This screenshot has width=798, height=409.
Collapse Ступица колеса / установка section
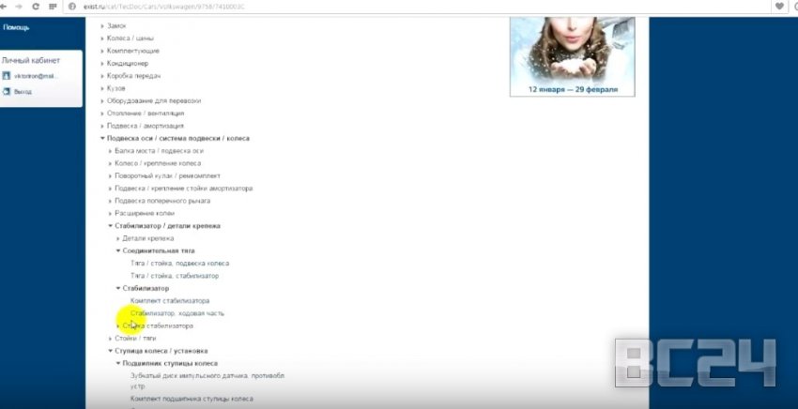point(102,350)
